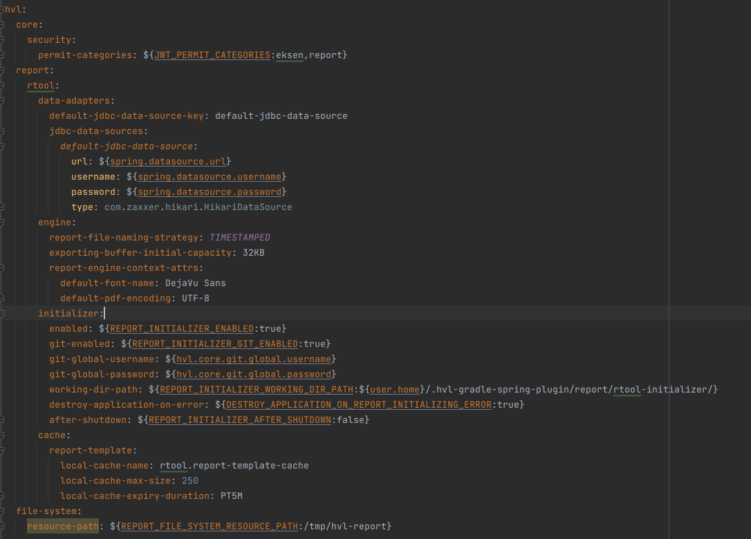Click the "local-cache-name" key
This screenshot has width=751, height=539.
pos(104,466)
